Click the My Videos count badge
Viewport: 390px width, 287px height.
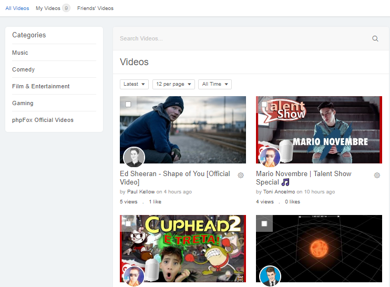66,8
